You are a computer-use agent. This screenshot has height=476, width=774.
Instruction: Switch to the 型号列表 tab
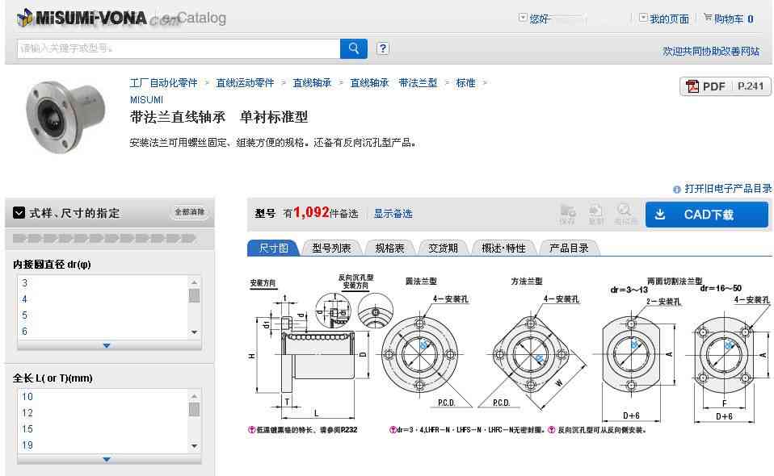(x=331, y=248)
